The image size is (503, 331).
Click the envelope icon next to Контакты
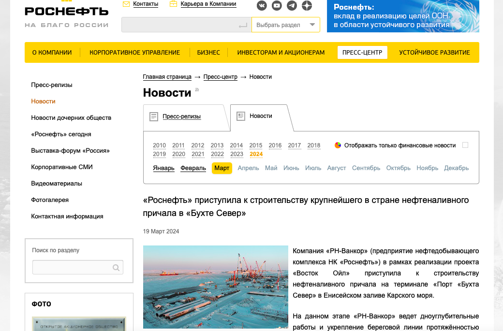[x=126, y=4]
